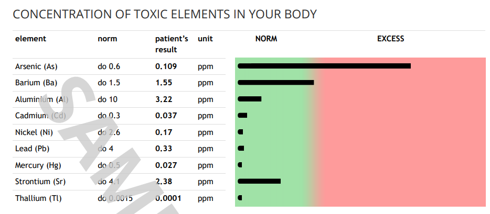Click Arsenic result value 0.109
This screenshot has width=490, height=214.
(166, 66)
